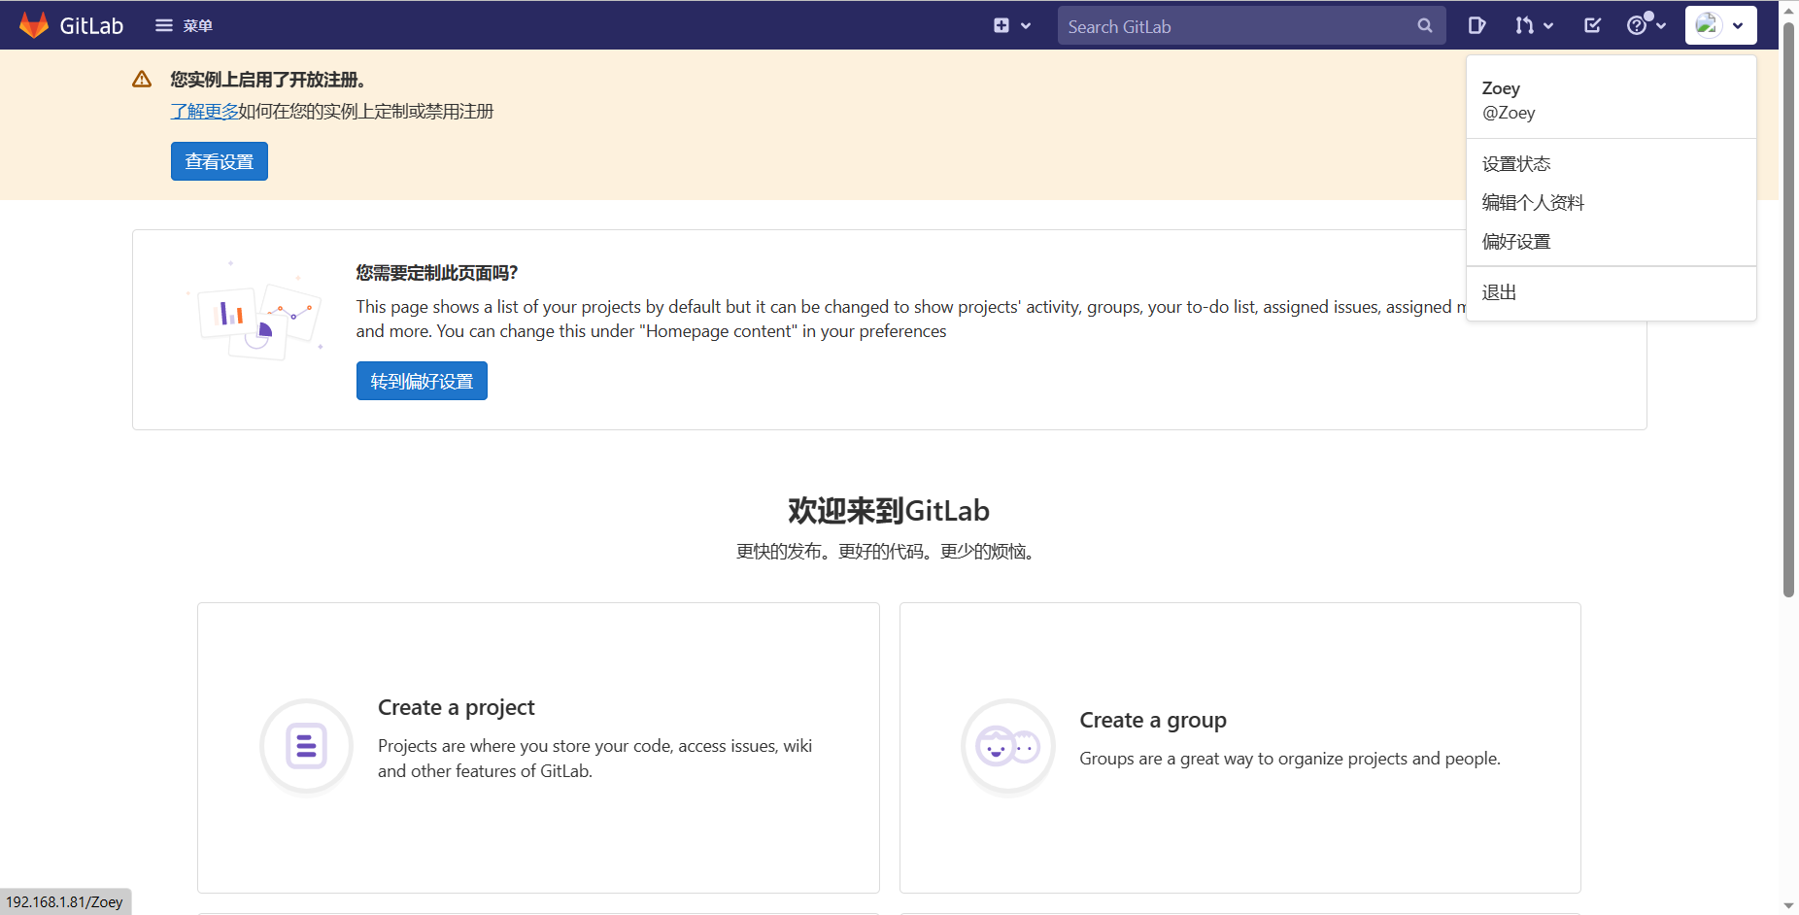
Task: Click the GitLab fox logo
Action: point(34,25)
